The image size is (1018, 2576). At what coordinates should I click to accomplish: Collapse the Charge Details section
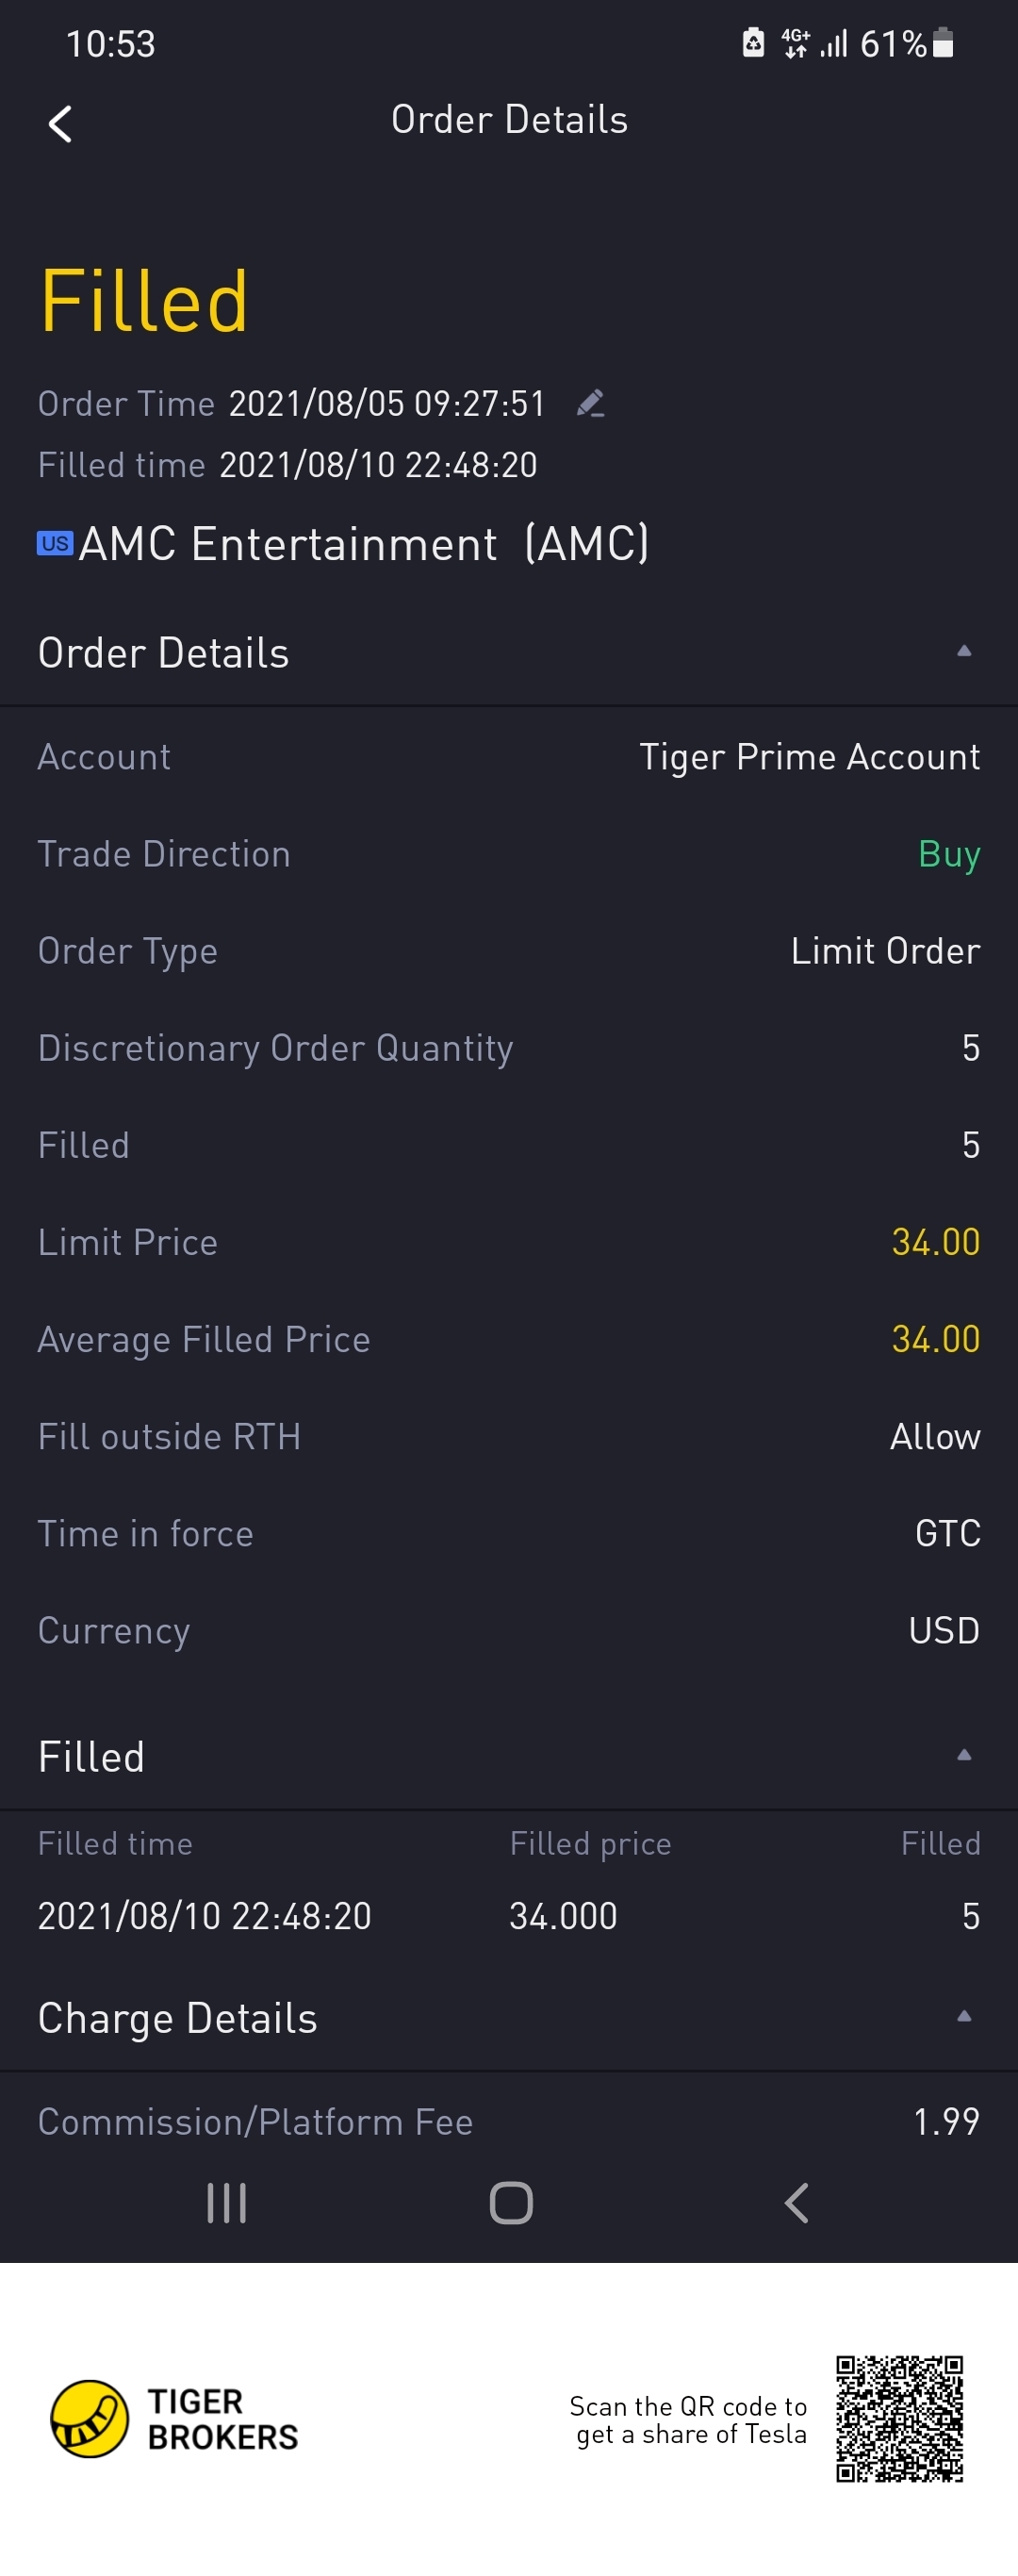click(964, 2016)
